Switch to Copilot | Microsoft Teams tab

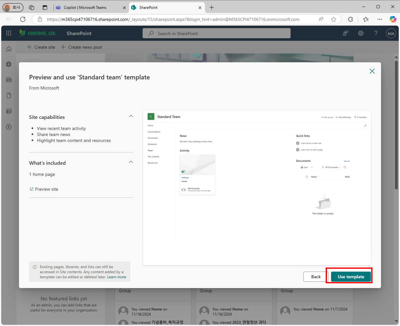[91, 7]
